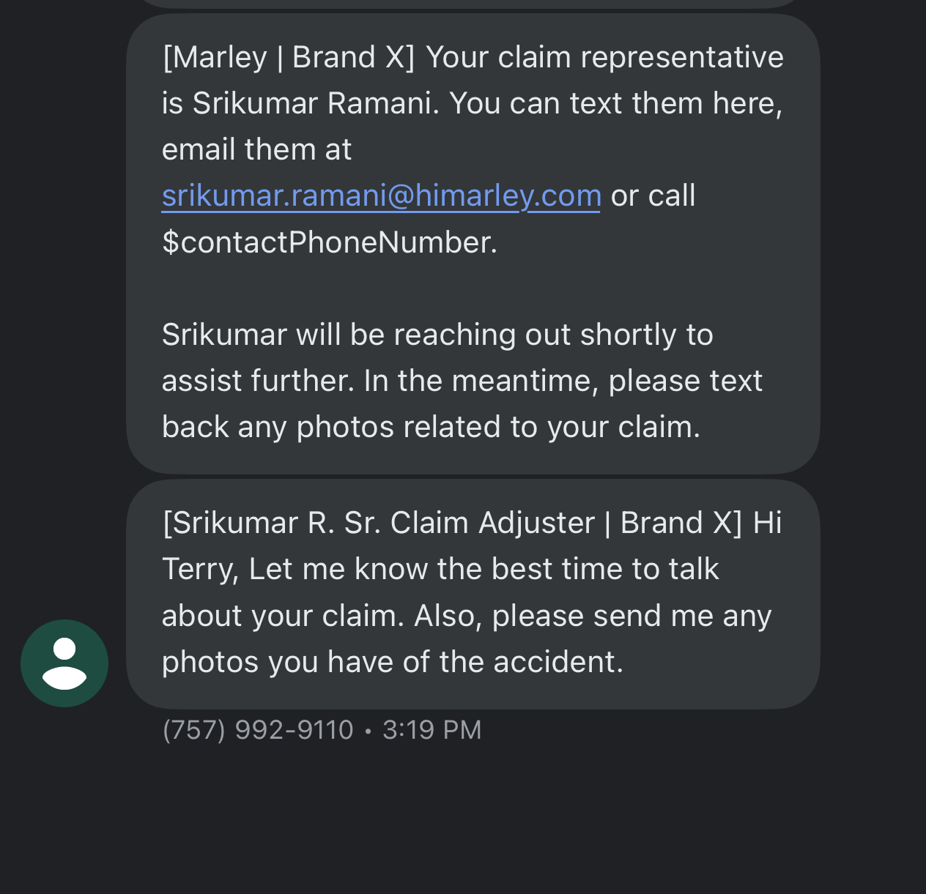Tap the green contact avatar icon

[x=64, y=663]
